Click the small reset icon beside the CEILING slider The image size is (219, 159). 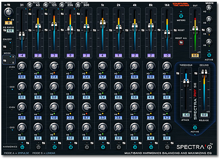click(196, 73)
